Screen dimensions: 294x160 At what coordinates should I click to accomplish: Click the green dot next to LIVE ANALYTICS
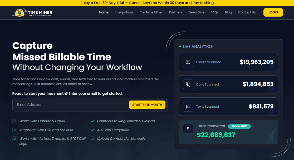tap(180, 46)
